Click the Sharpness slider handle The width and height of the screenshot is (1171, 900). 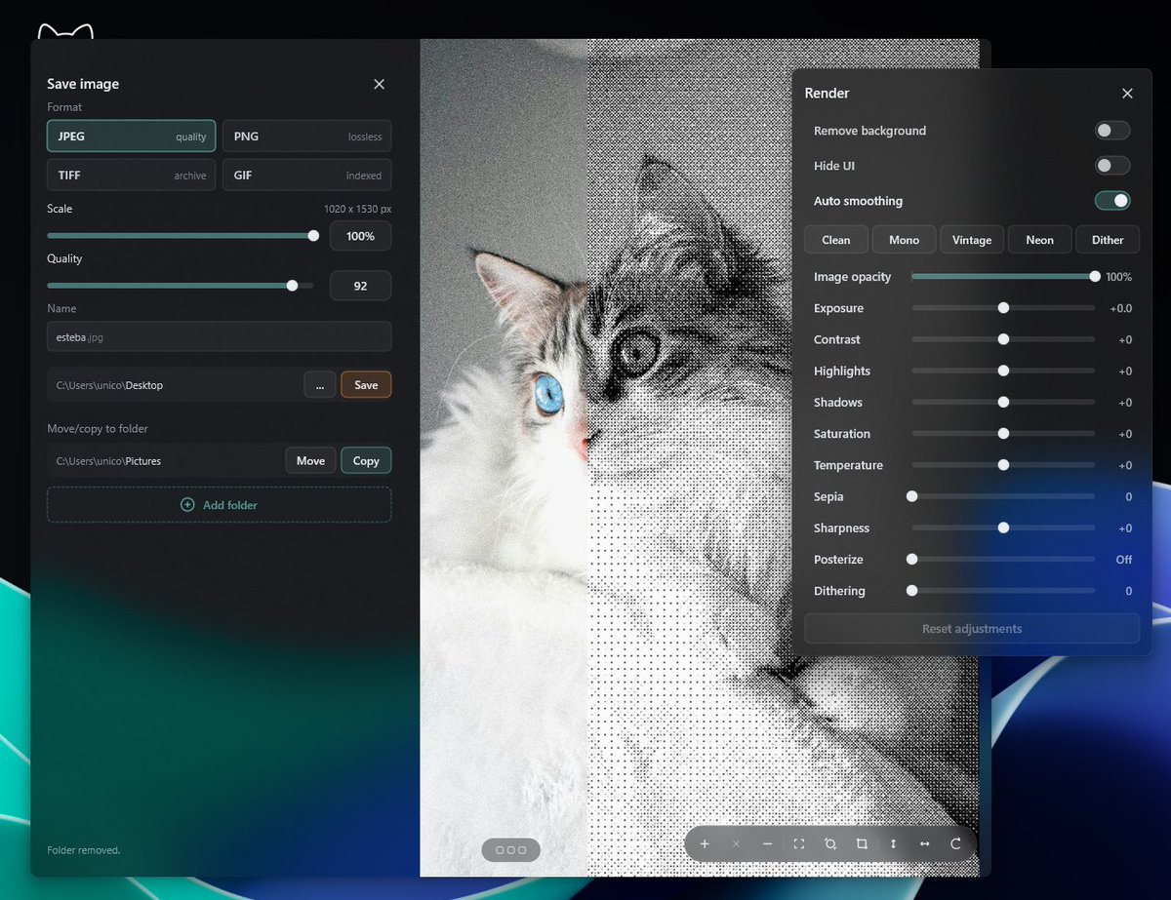coord(1003,528)
